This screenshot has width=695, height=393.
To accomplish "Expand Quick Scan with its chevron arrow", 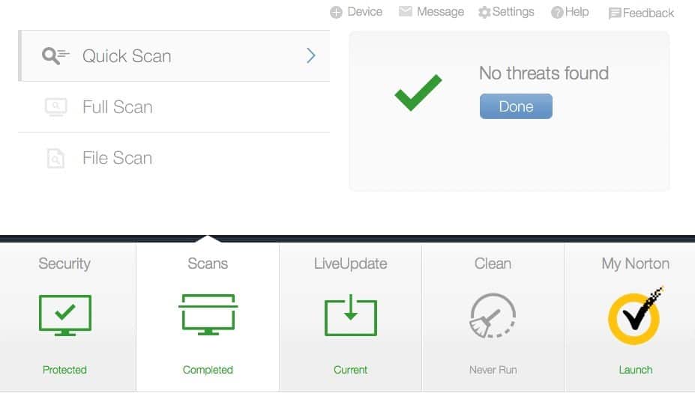I will click(x=311, y=55).
